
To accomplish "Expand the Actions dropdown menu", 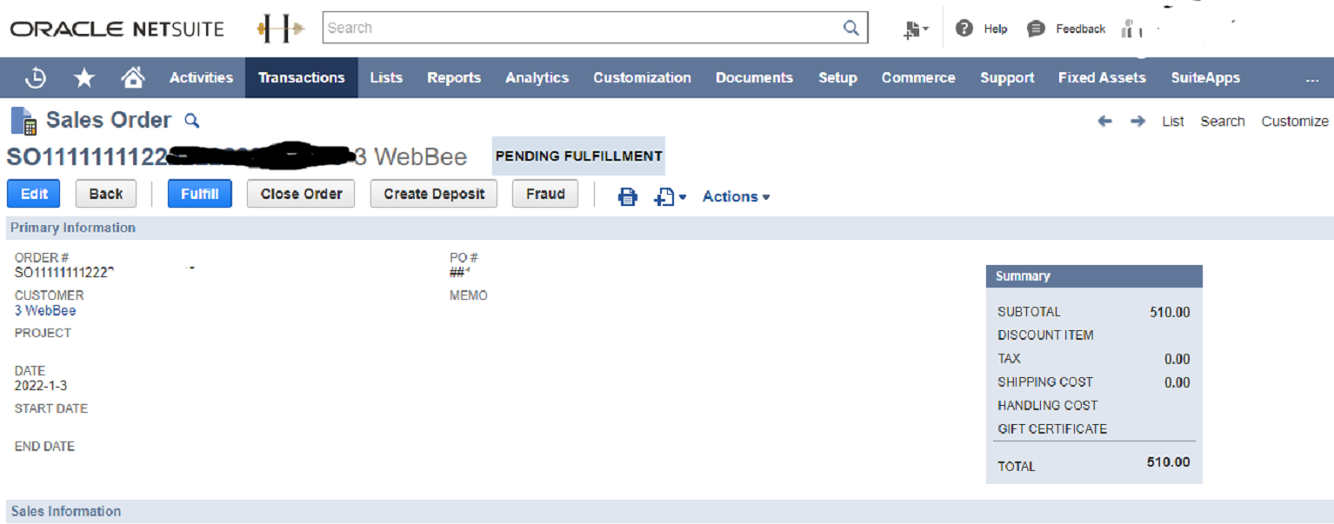I will pyautogui.click(x=736, y=196).
